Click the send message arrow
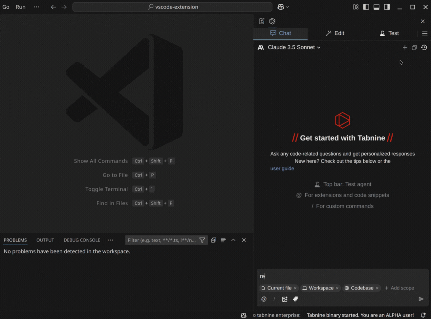431x319 pixels. (x=421, y=299)
